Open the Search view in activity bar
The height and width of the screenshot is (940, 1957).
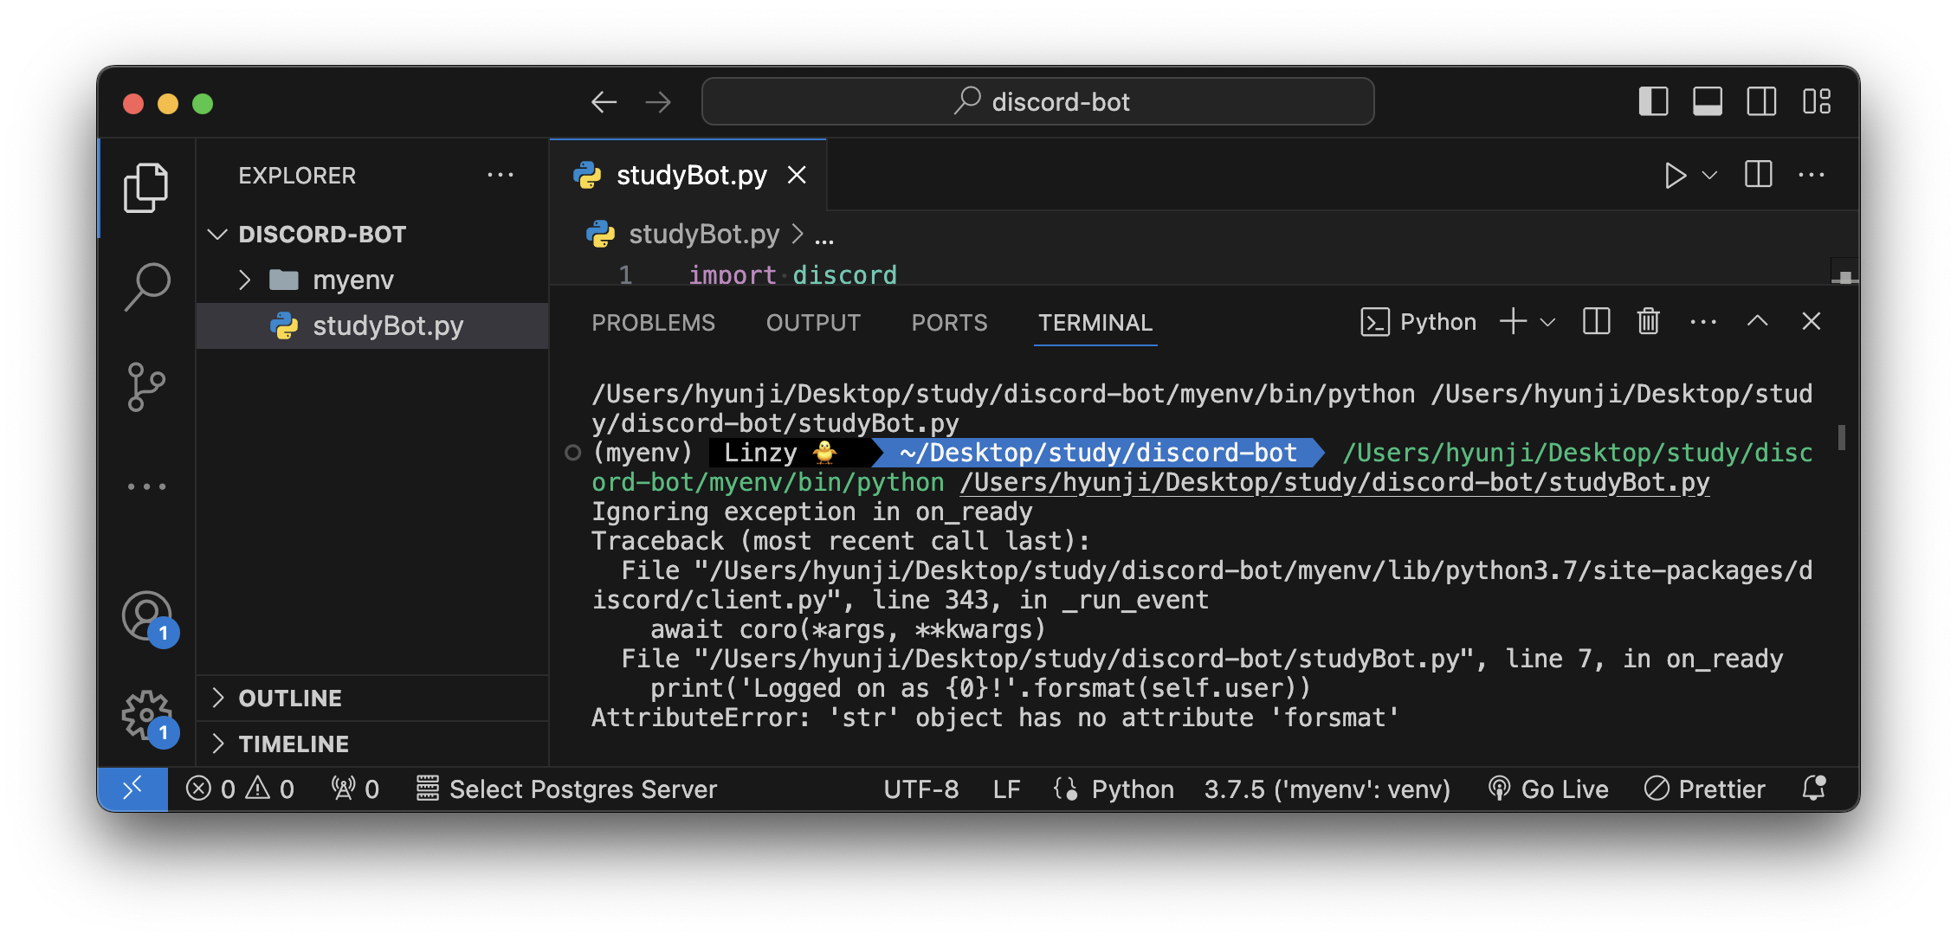pyautogui.click(x=146, y=287)
